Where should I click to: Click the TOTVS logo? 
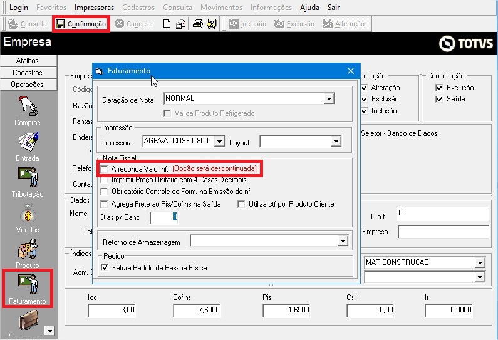(466, 43)
